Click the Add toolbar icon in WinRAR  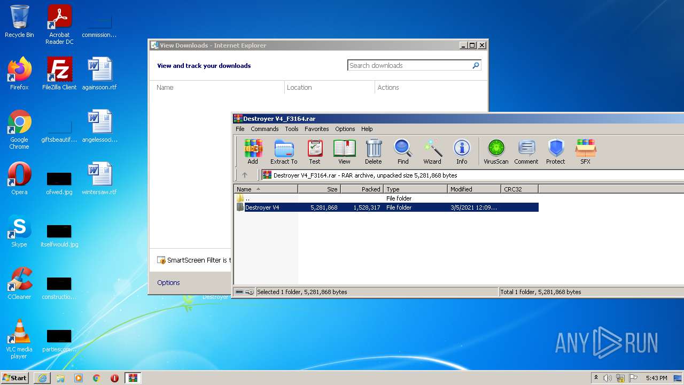253,152
